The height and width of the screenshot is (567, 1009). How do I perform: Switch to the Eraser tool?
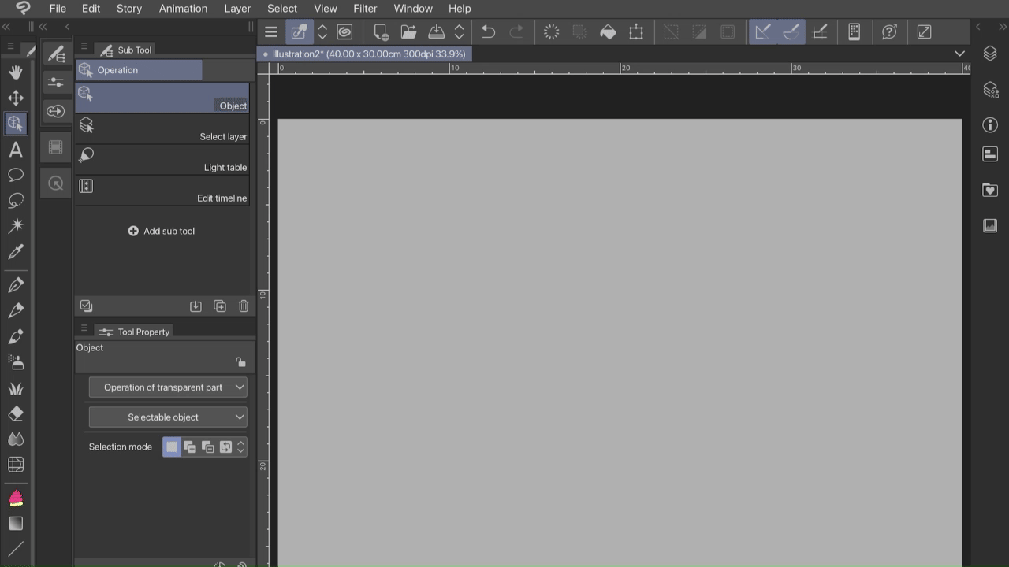coord(16,413)
